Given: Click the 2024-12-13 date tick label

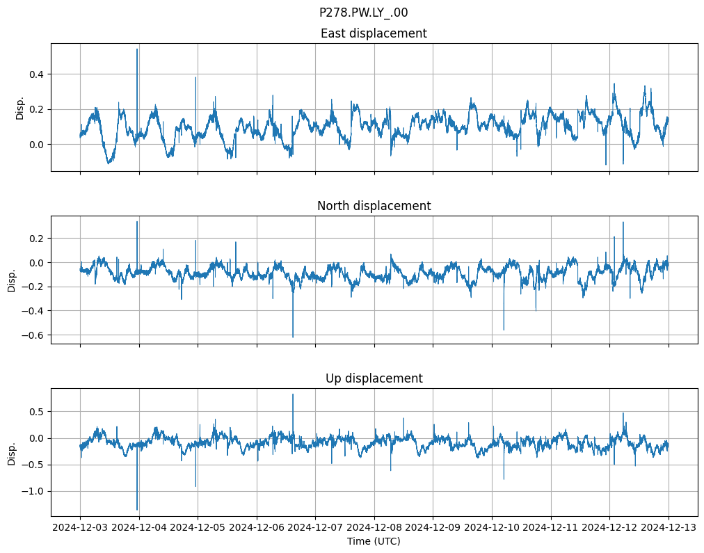Looking at the screenshot, I should [x=669, y=528].
